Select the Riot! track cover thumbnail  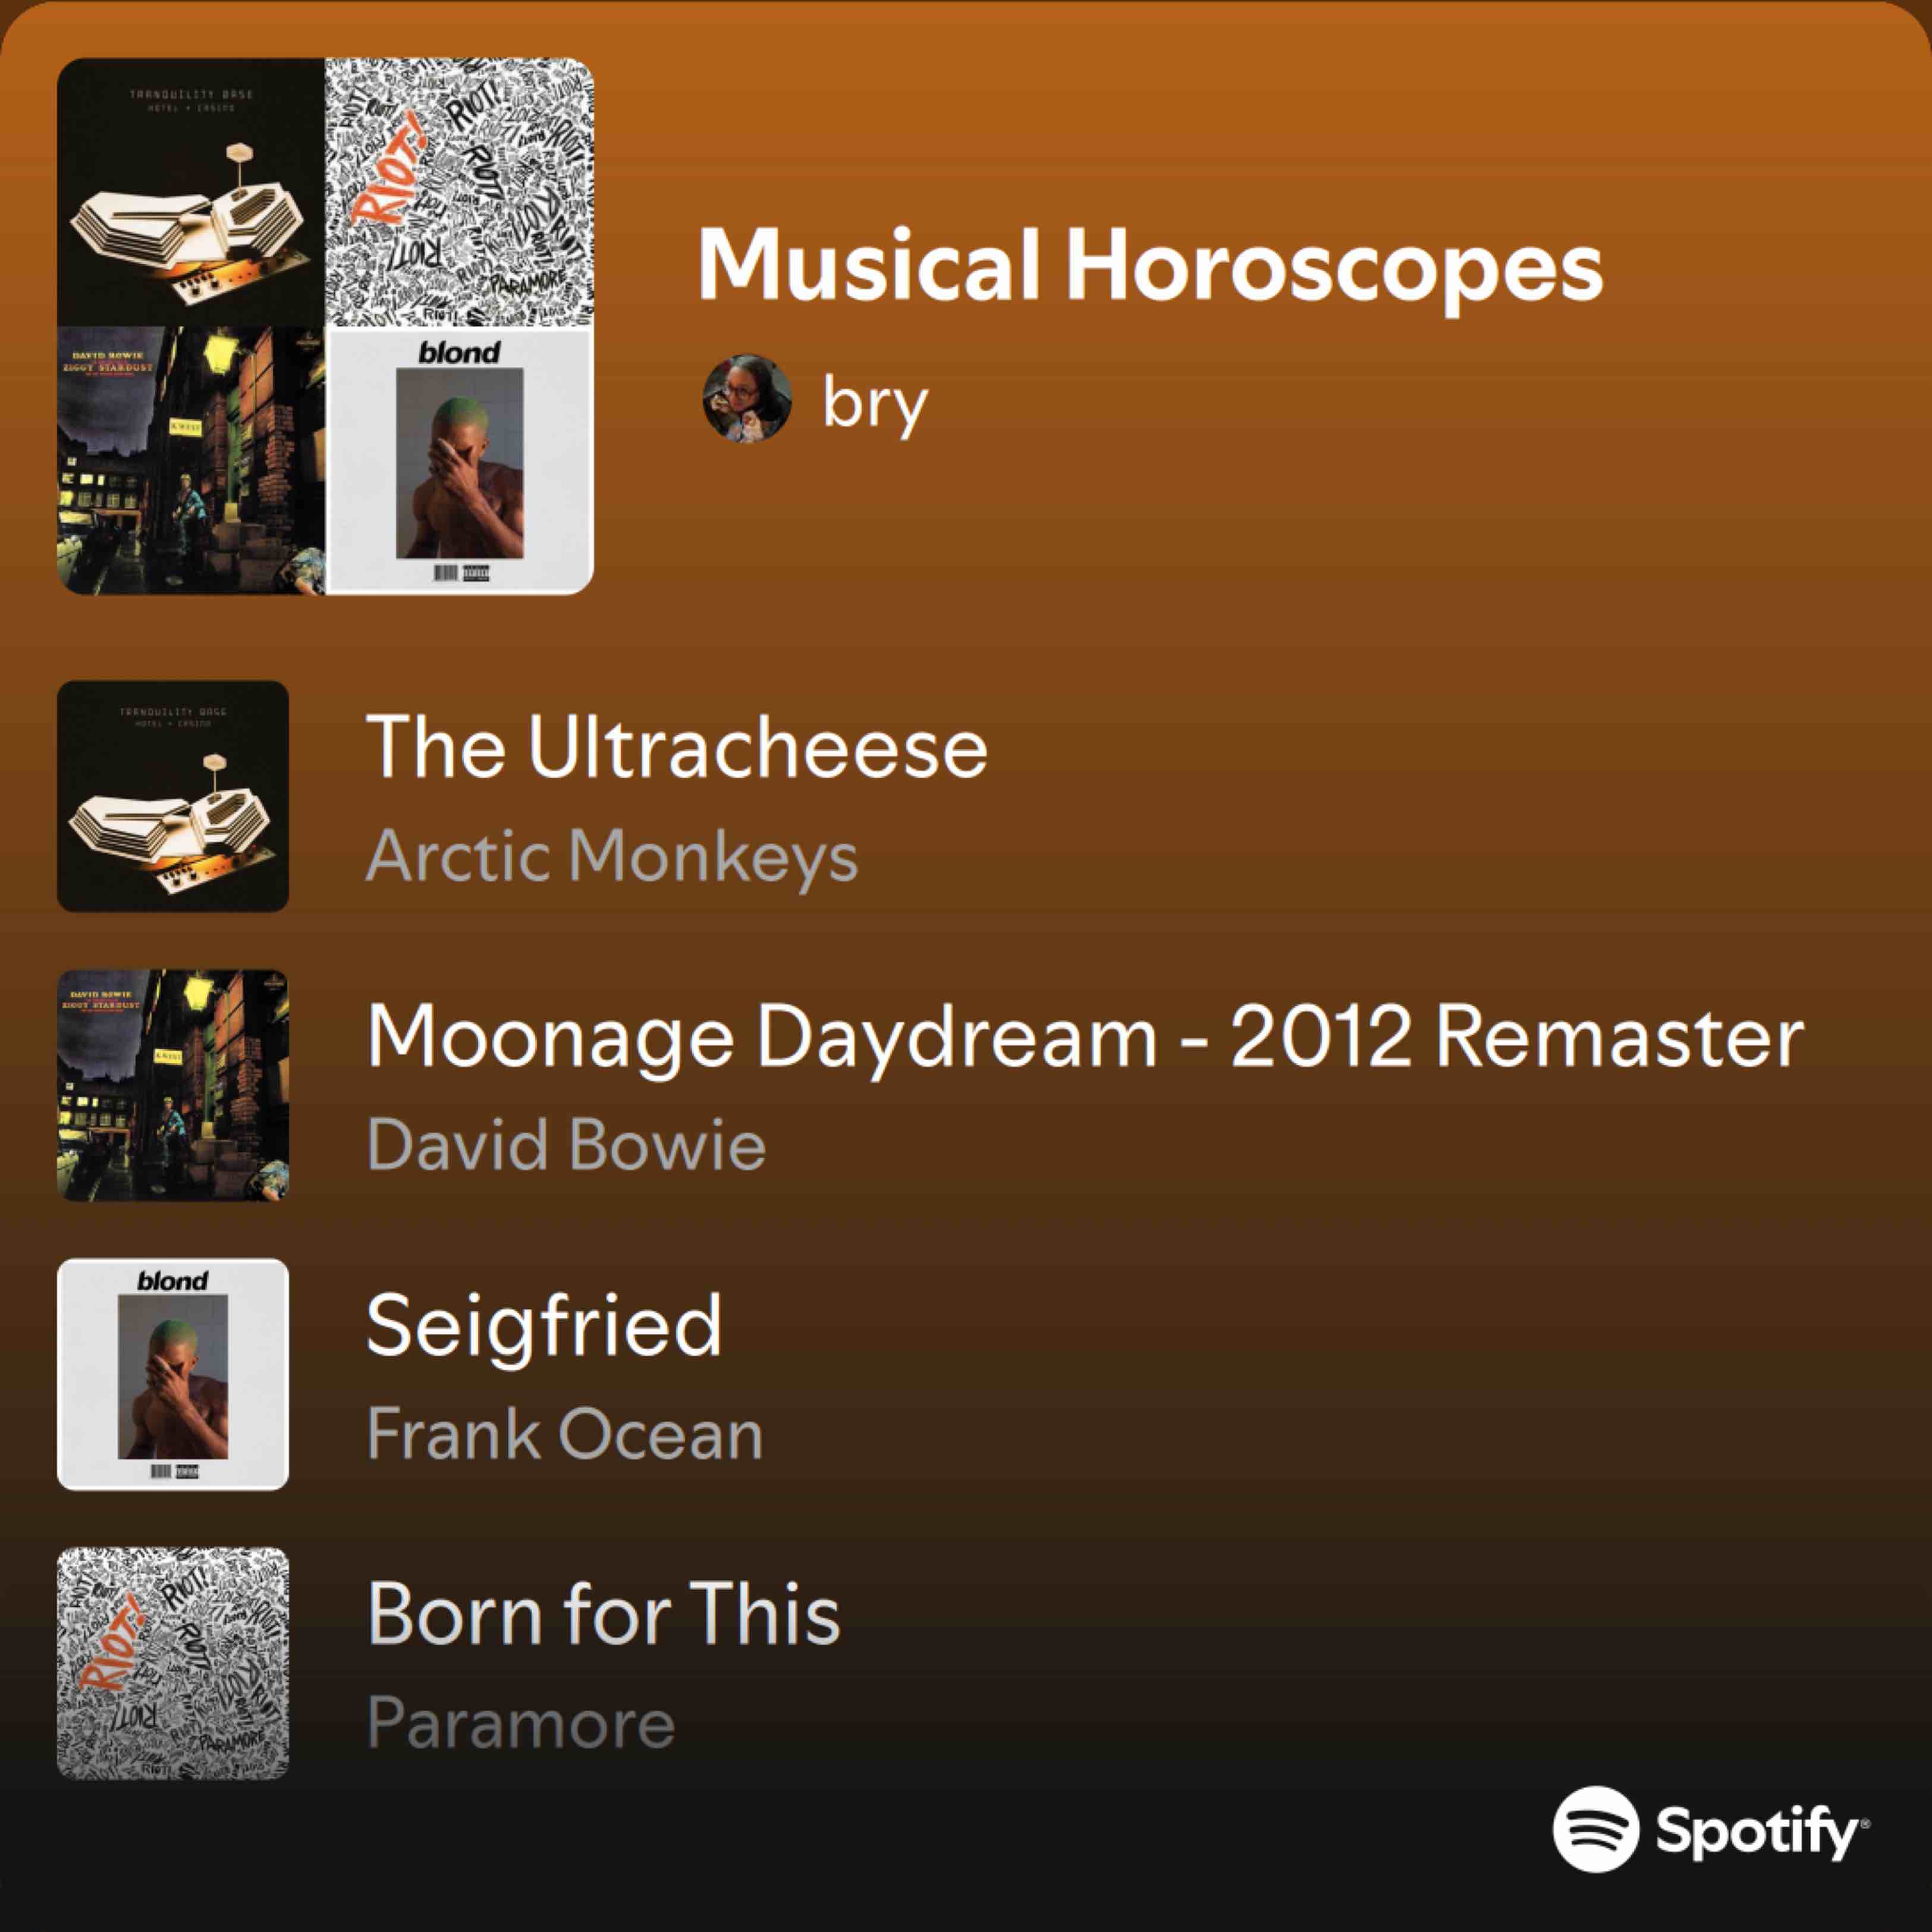(x=173, y=1663)
